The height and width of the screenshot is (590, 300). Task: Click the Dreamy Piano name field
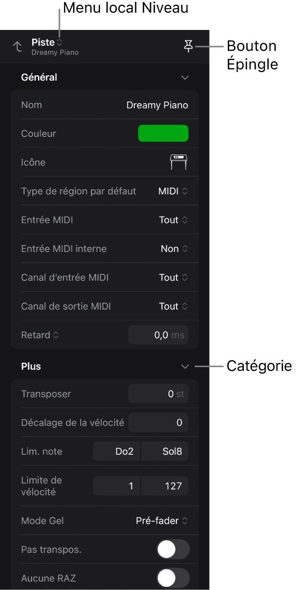[157, 105]
